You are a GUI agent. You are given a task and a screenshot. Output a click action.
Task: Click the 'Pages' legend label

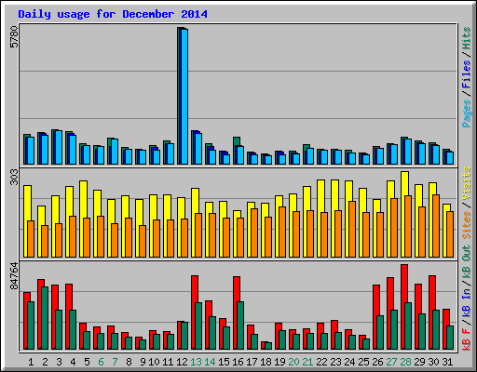pyautogui.click(x=466, y=113)
